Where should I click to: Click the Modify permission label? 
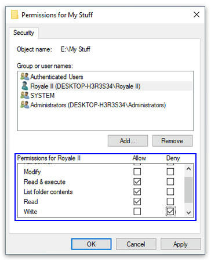(32, 172)
